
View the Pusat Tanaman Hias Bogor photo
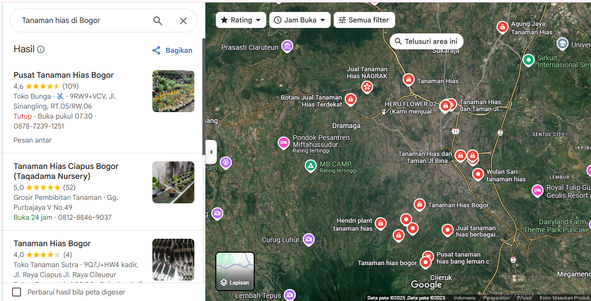[173, 91]
